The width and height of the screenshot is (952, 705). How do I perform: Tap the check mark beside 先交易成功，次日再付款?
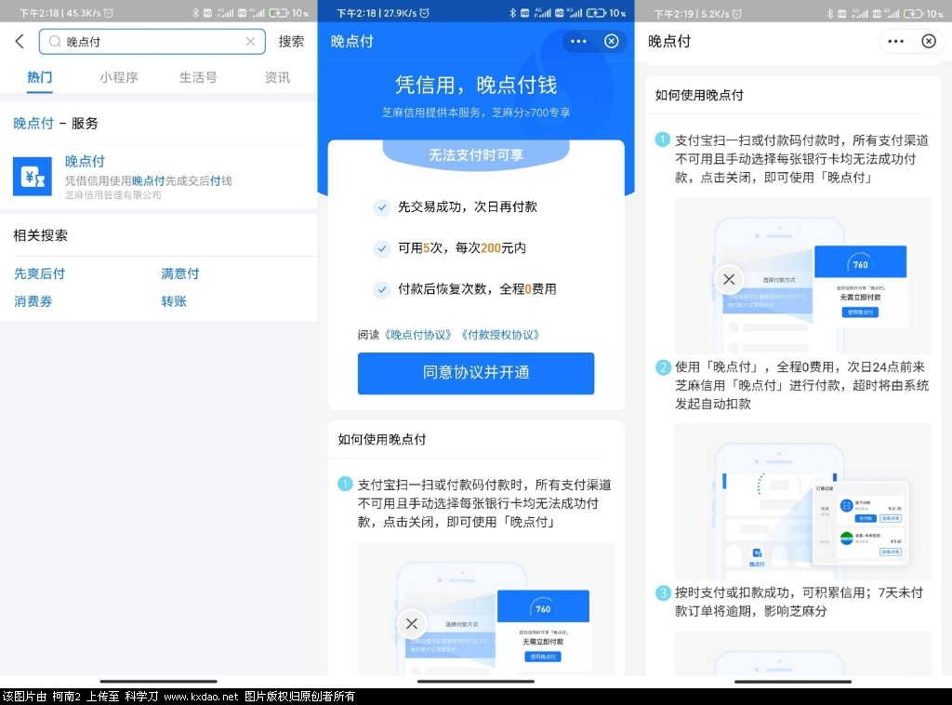pyautogui.click(x=381, y=207)
